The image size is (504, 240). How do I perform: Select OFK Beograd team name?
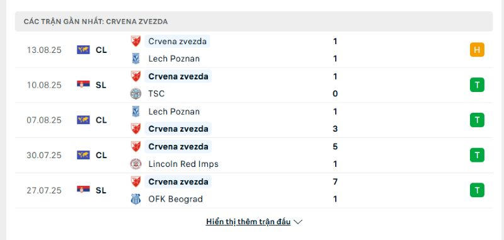(176, 199)
